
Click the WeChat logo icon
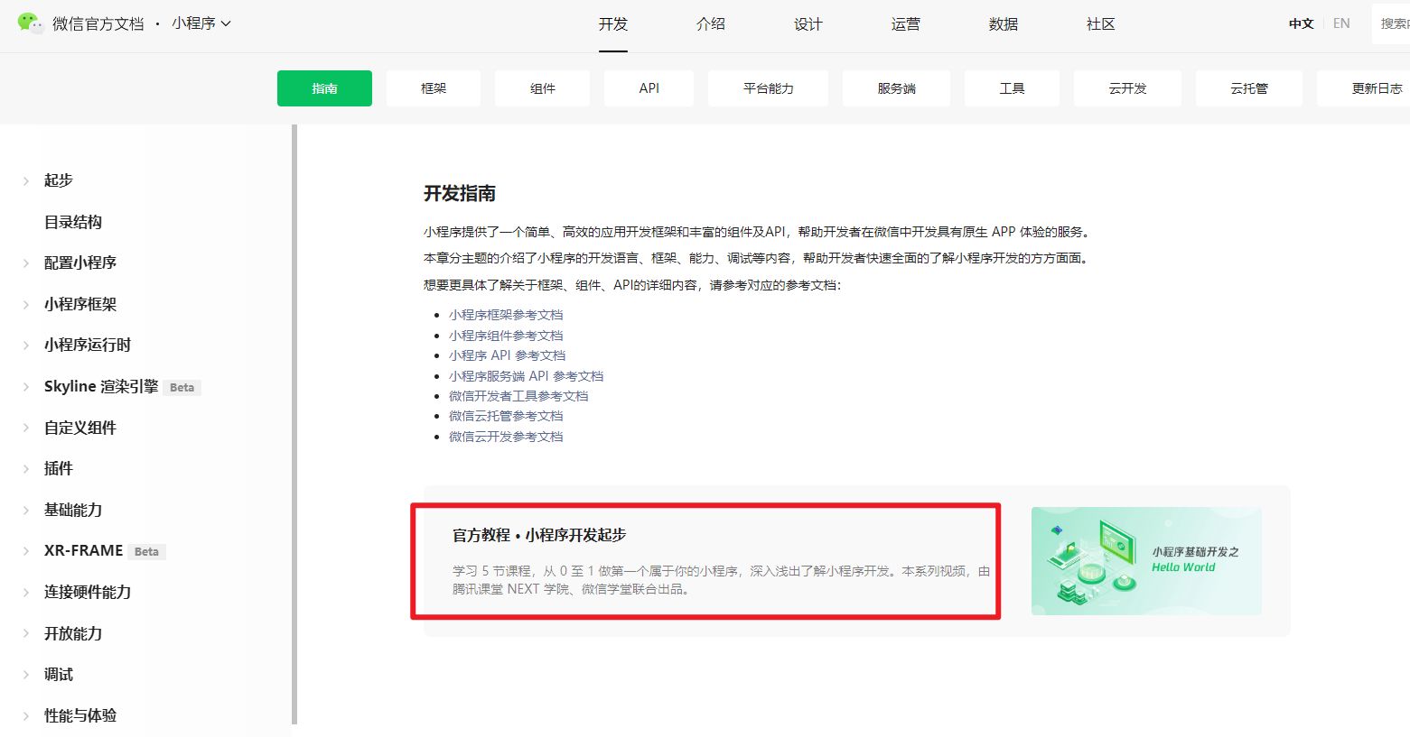tap(31, 23)
